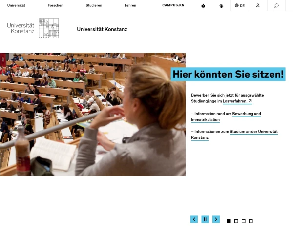
Task: Select third slide indicator
Action: tap(244, 221)
